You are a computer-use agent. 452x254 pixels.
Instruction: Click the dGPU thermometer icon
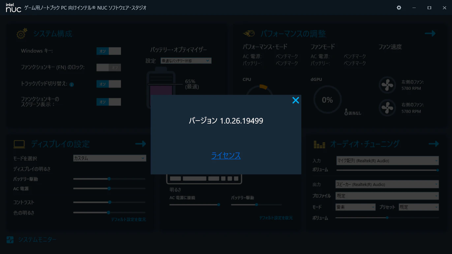pyautogui.click(x=346, y=112)
